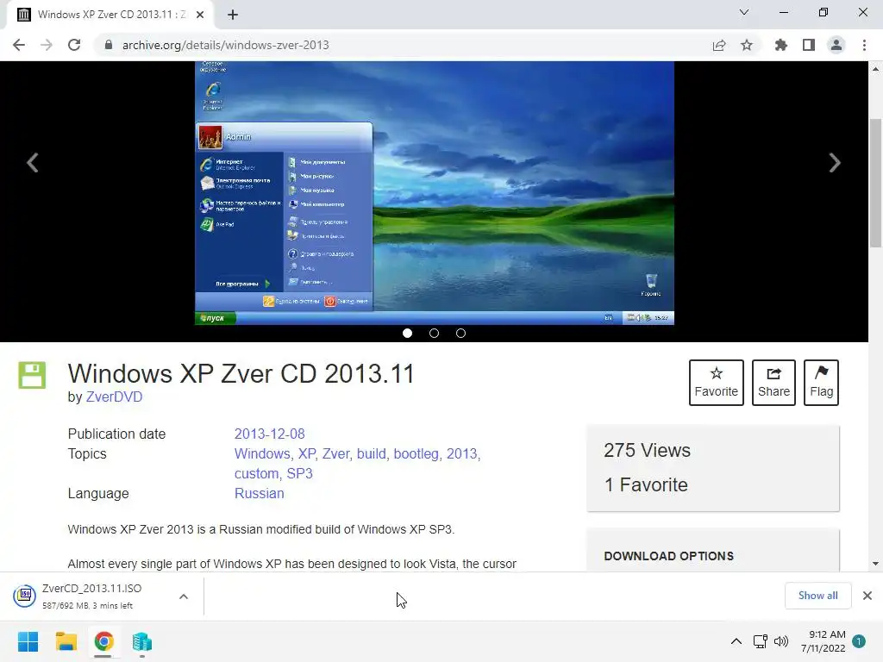Click the 1 Favorite text
Screen dimensions: 883x662
tap(646, 484)
